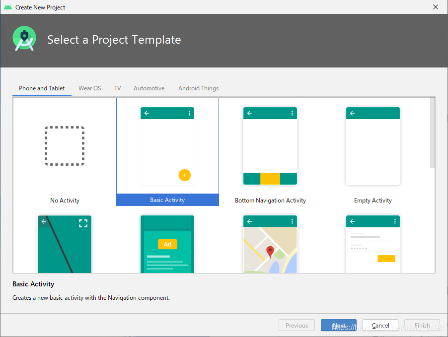This screenshot has width=448, height=337.
Task: Click the yellow floating action button in Basic Activity
Action: pyautogui.click(x=185, y=175)
